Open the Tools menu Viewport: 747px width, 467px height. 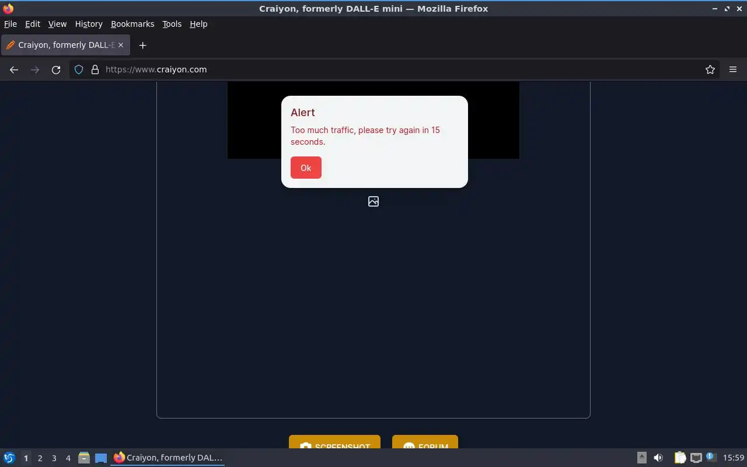(172, 24)
